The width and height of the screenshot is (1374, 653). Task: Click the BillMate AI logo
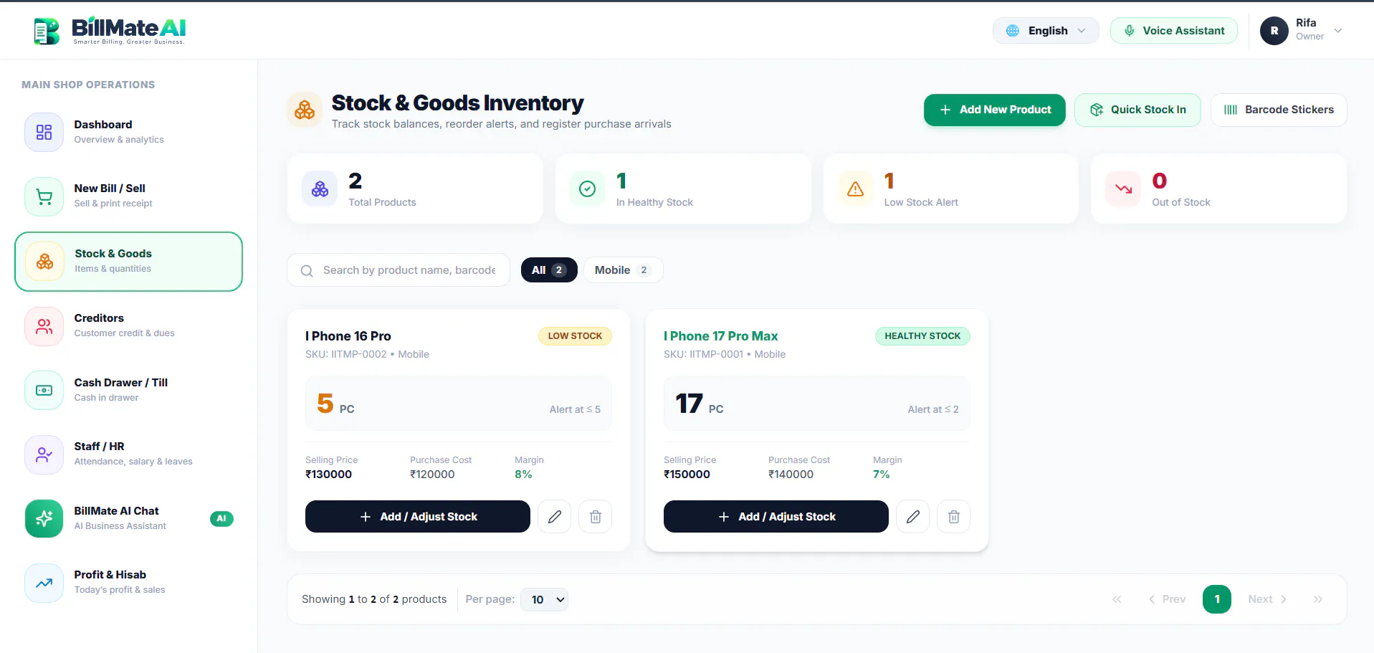[x=110, y=30]
